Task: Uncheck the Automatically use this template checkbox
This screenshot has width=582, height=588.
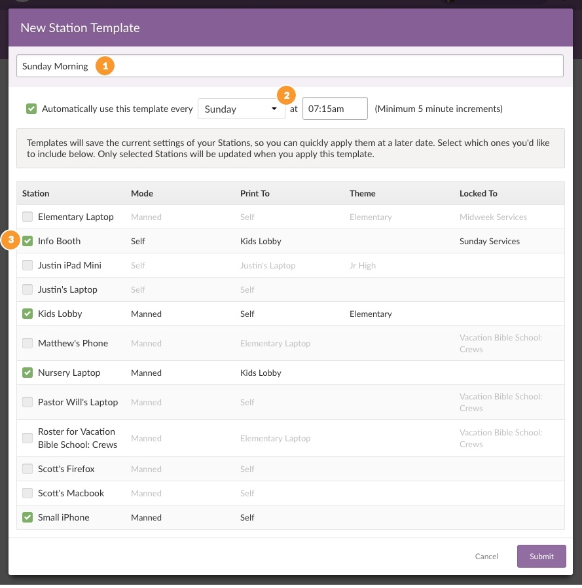Action: pyautogui.click(x=31, y=109)
